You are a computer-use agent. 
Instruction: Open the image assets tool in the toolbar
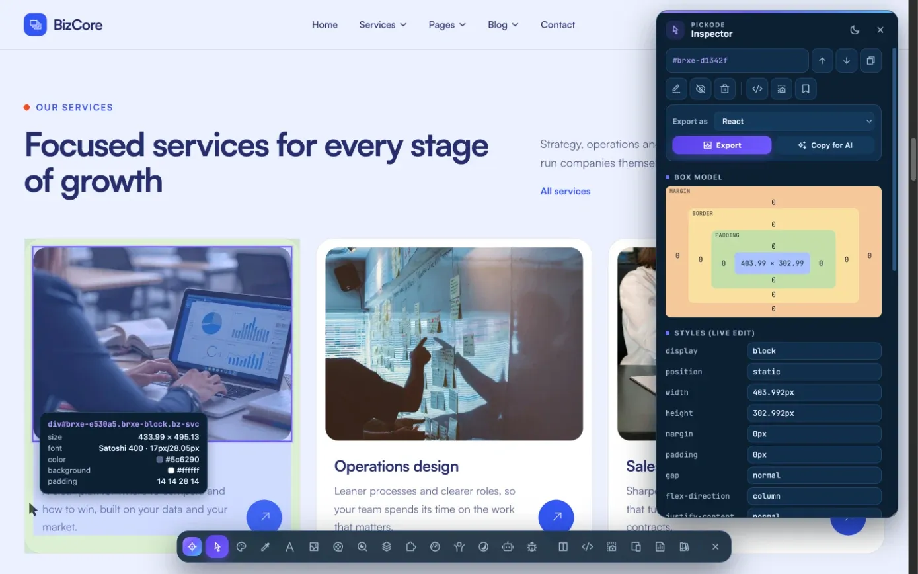click(x=314, y=547)
